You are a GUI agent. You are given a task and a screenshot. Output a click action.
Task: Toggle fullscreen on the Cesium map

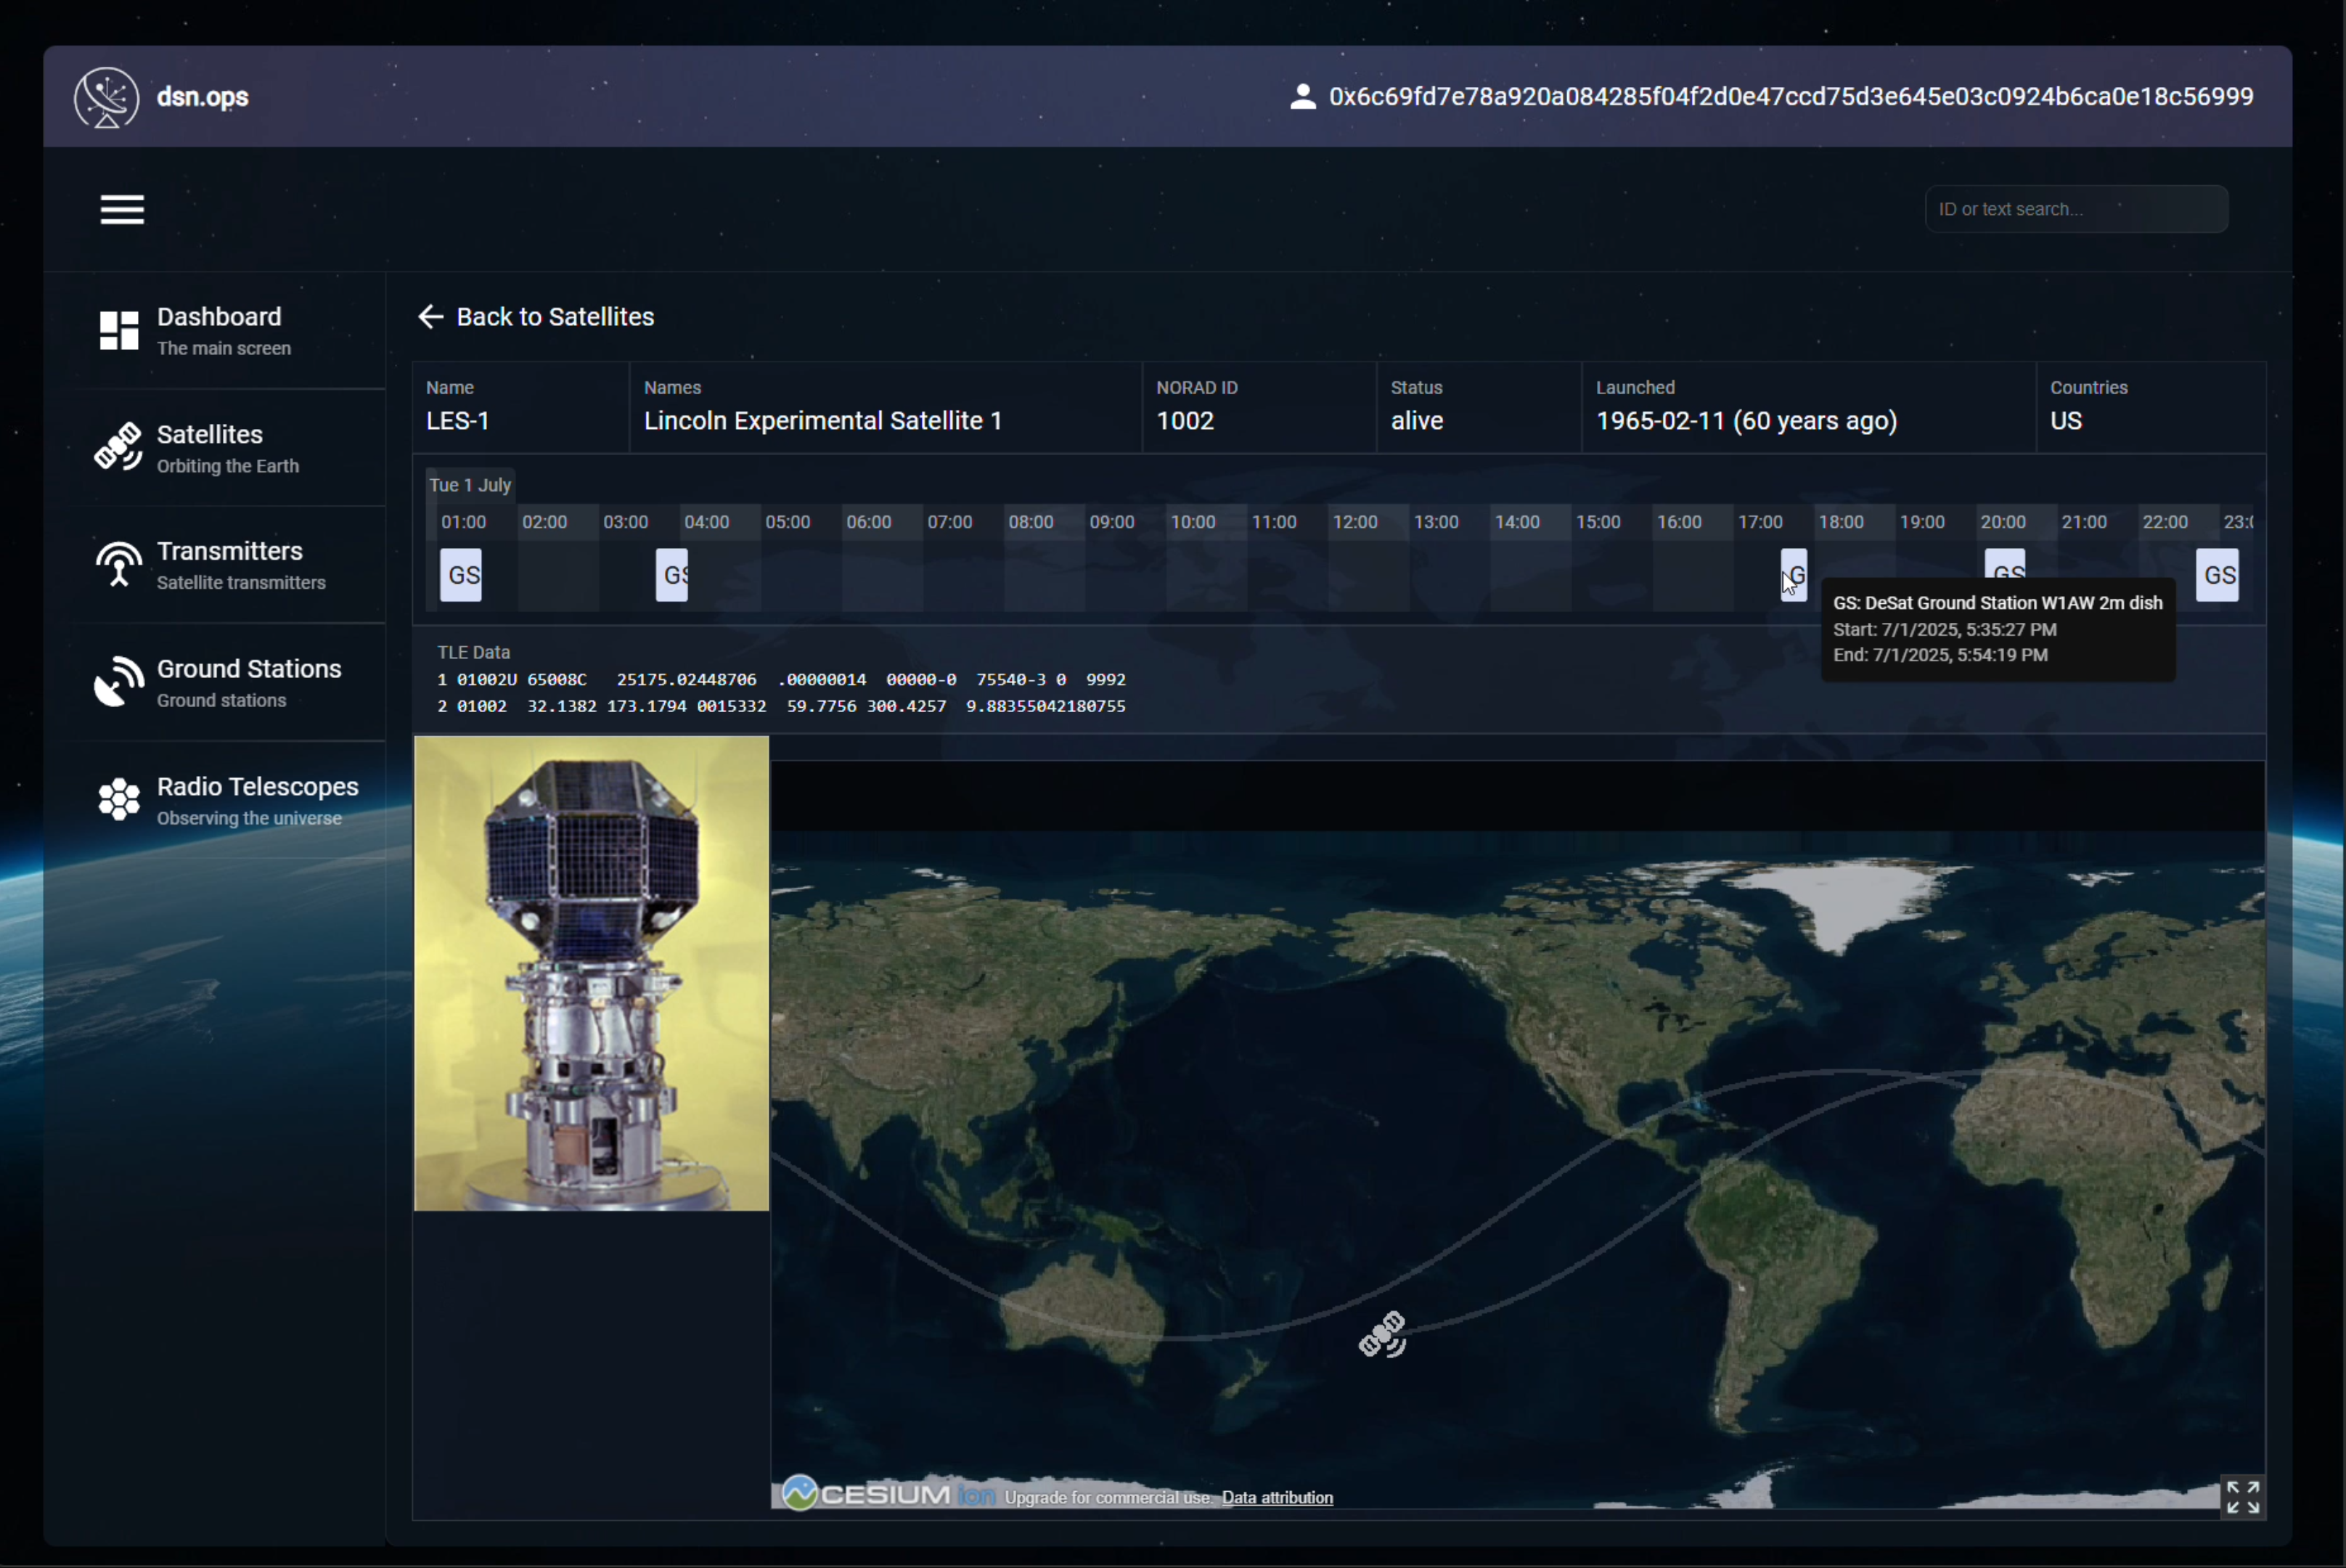[x=2242, y=1497]
